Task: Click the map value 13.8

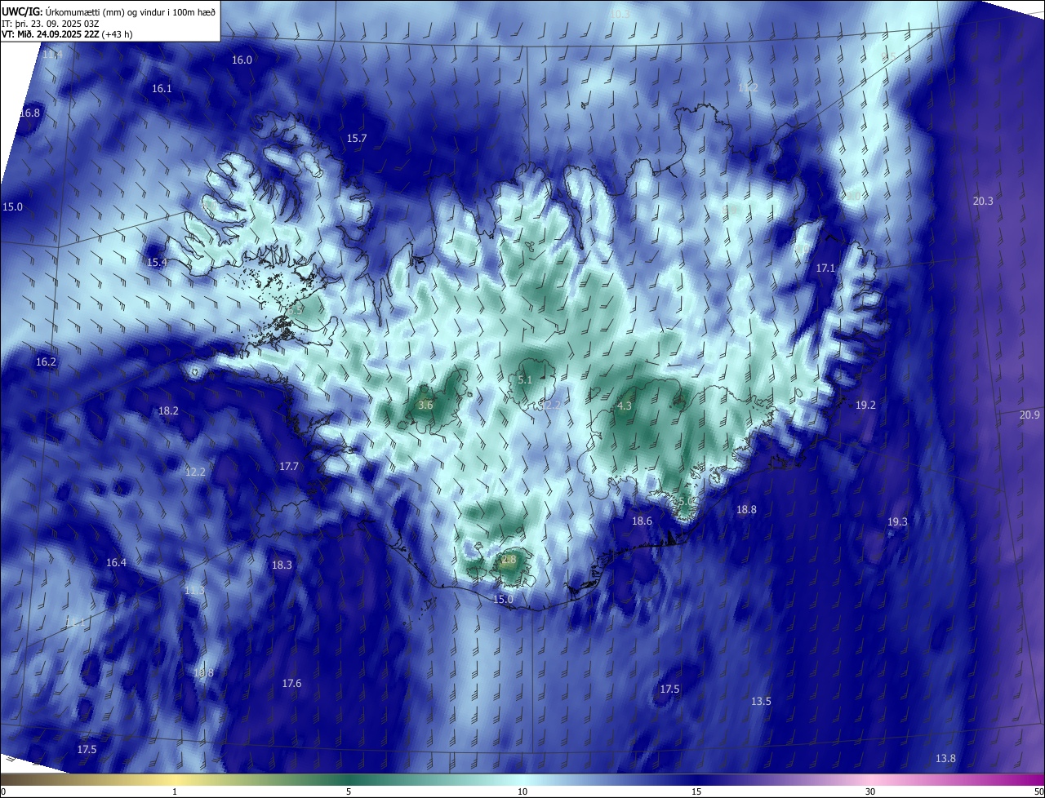Action: click(x=945, y=758)
